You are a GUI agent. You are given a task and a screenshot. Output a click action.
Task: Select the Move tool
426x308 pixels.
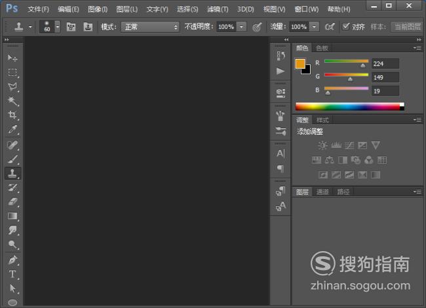tap(12, 58)
